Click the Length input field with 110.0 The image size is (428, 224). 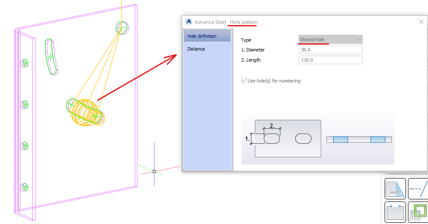coord(330,60)
